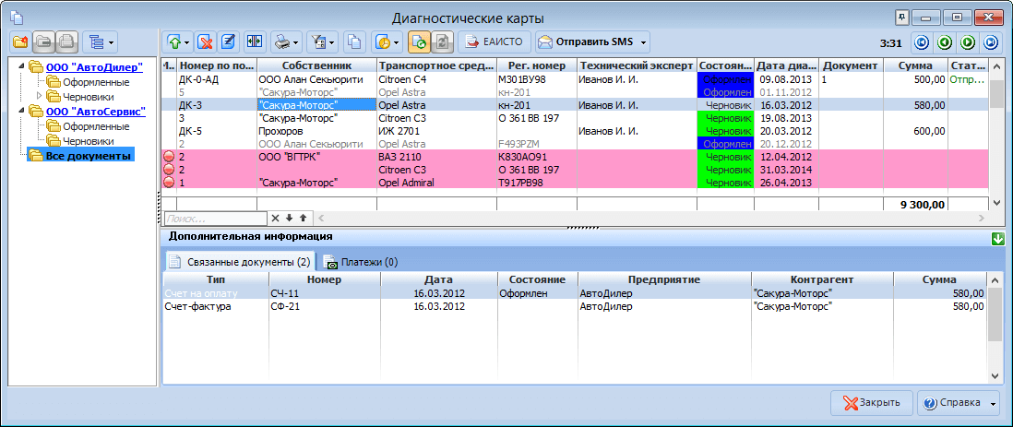The height and width of the screenshot is (427, 1013).
Task: Toggle the gray auto-refresh button
Action: [x=442, y=42]
